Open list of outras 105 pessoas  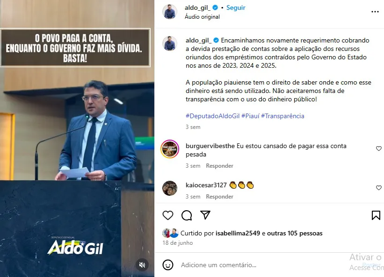point(295,233)
